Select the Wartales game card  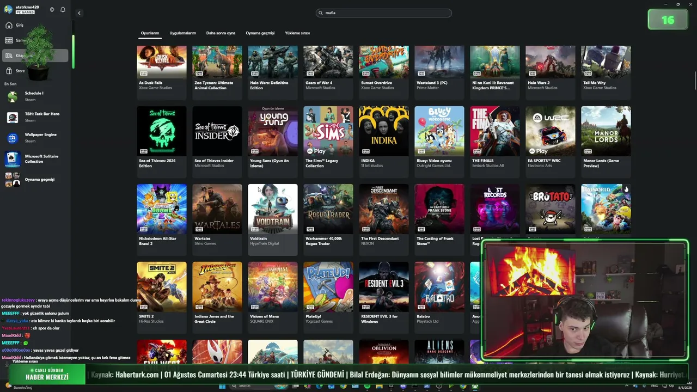click(217, 219)
